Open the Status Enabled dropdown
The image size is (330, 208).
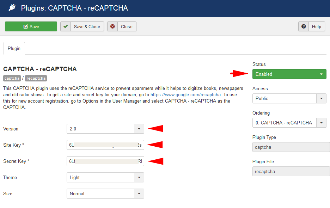[289, 74]
